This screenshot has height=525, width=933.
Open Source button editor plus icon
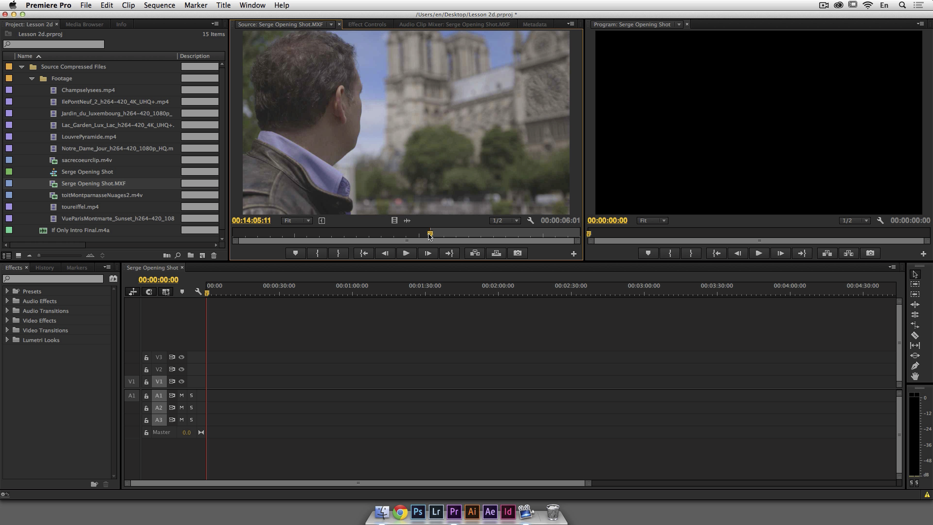pyautogui.click(x=574, y=253)
